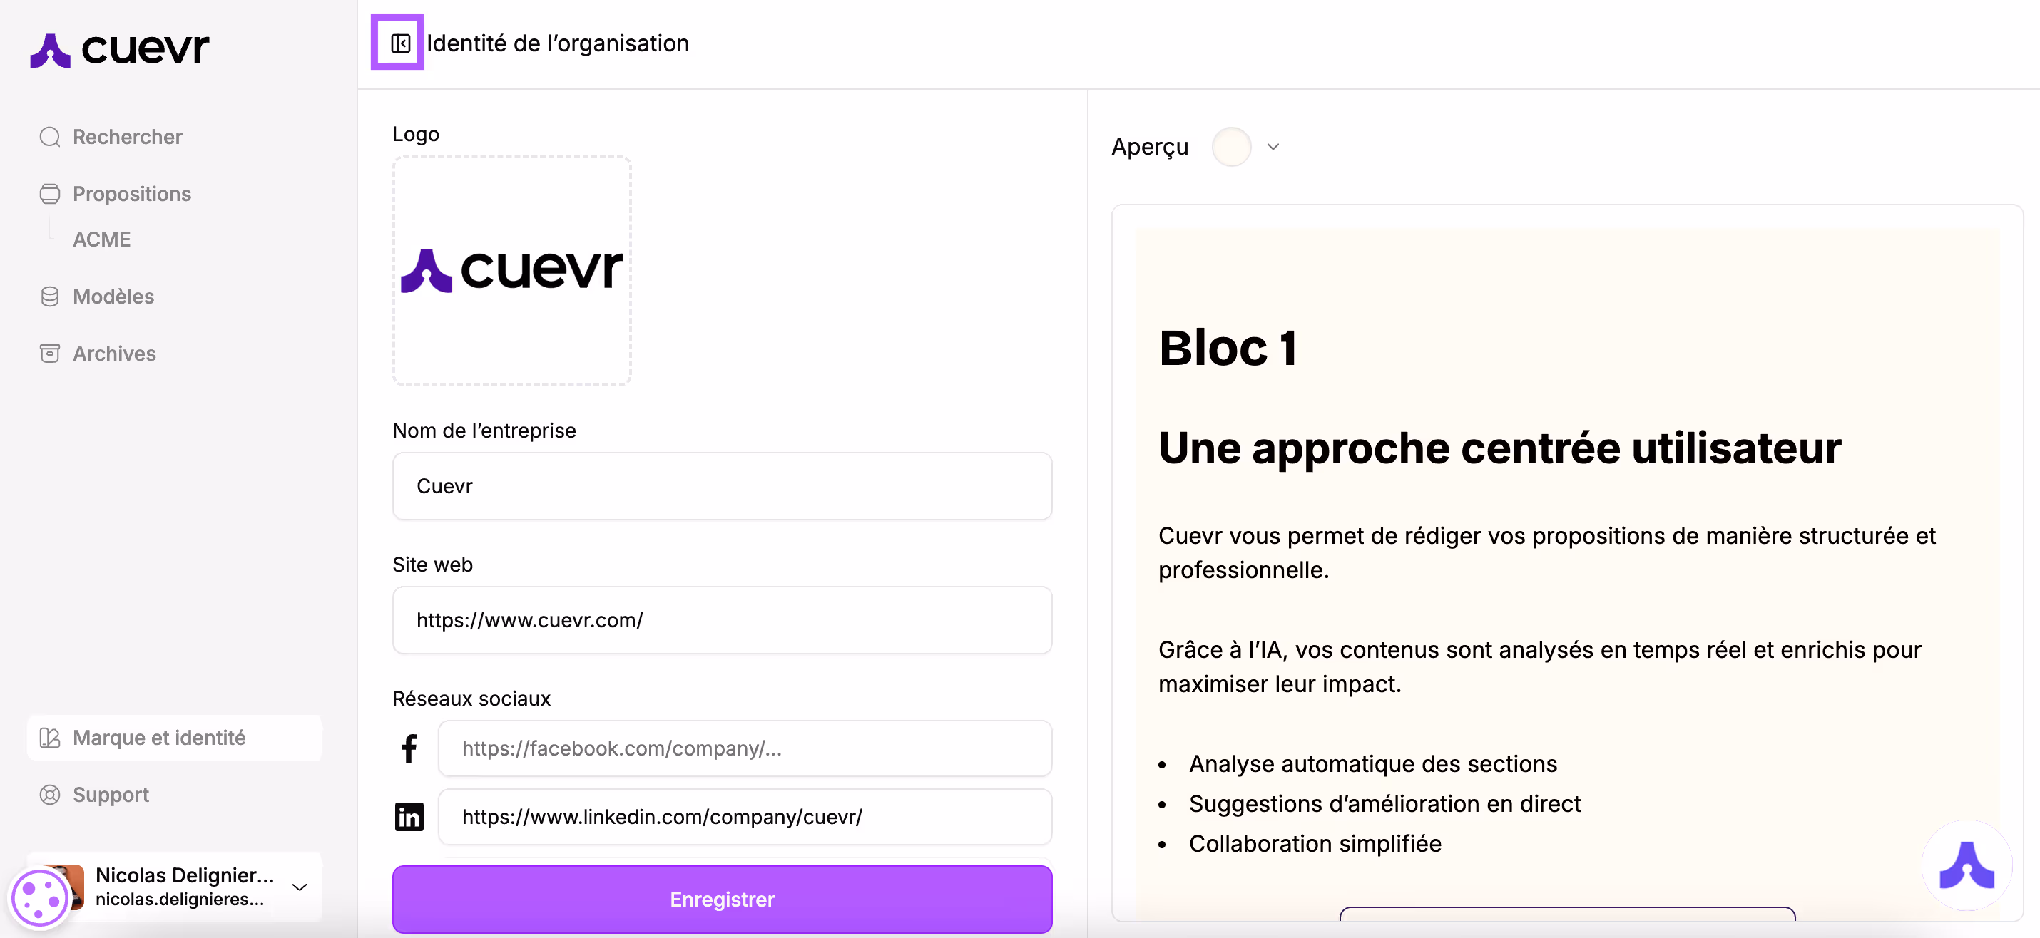The width and height of the screenshot is (2040, 938).
Task: Click the Enregistrer button
Action: click(x=721, y=900)
